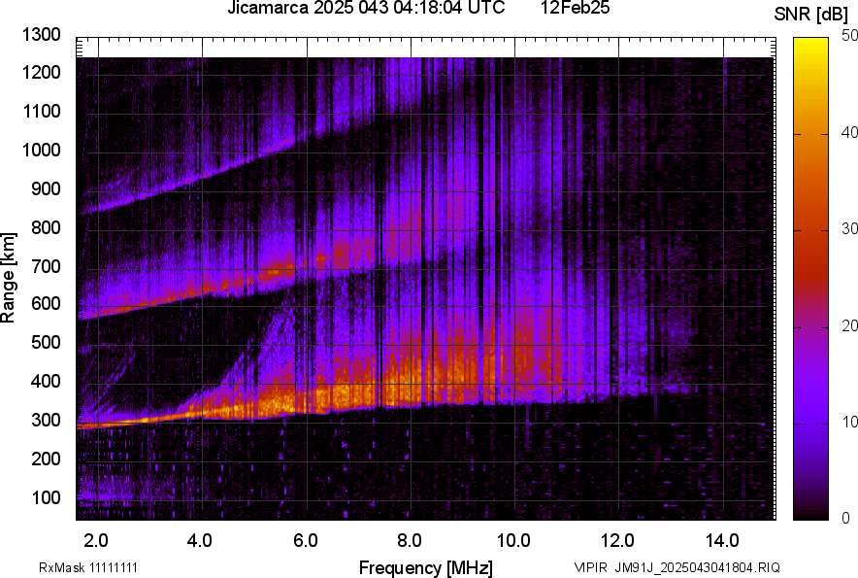Select the SNR [dB] colorbar heading

811,14
